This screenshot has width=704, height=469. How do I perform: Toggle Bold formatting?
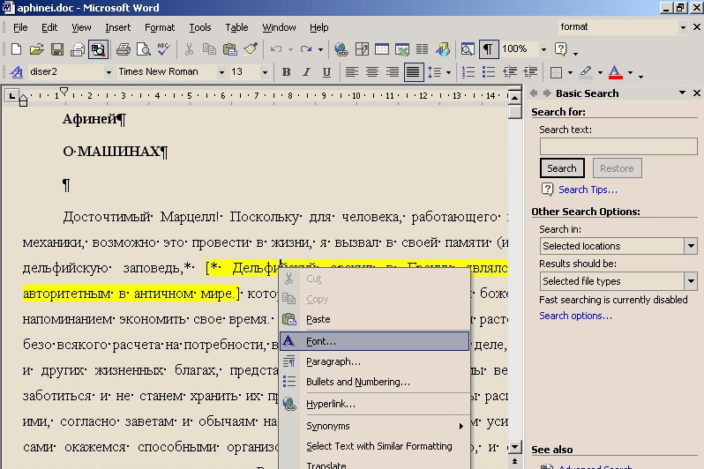click(287, 72)
